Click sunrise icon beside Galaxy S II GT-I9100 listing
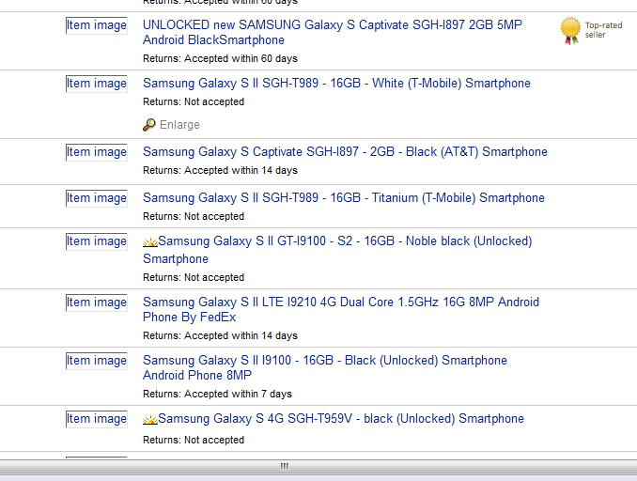Screen dimensions: 637x481 point(150,242)
